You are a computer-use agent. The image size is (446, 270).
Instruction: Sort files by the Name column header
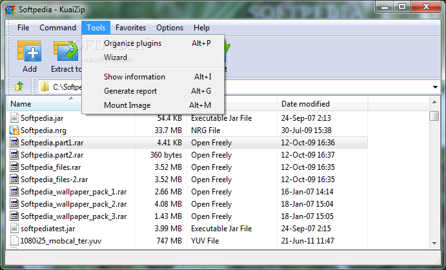point(44,104)
